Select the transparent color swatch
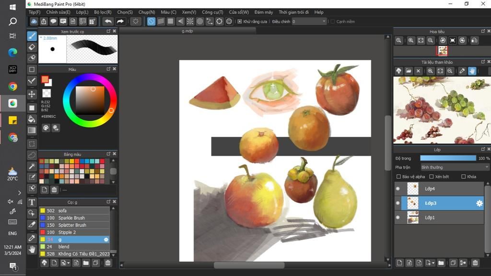The width and height of the screenshot is (491, 276). (47, 93)
